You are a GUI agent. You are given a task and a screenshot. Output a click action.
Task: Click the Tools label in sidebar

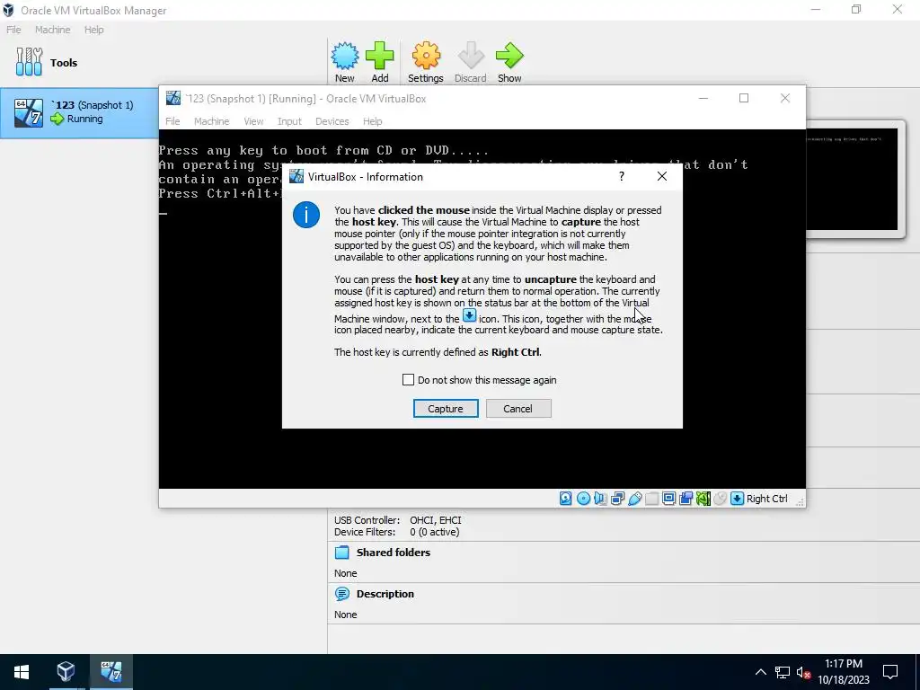point(64,63)
